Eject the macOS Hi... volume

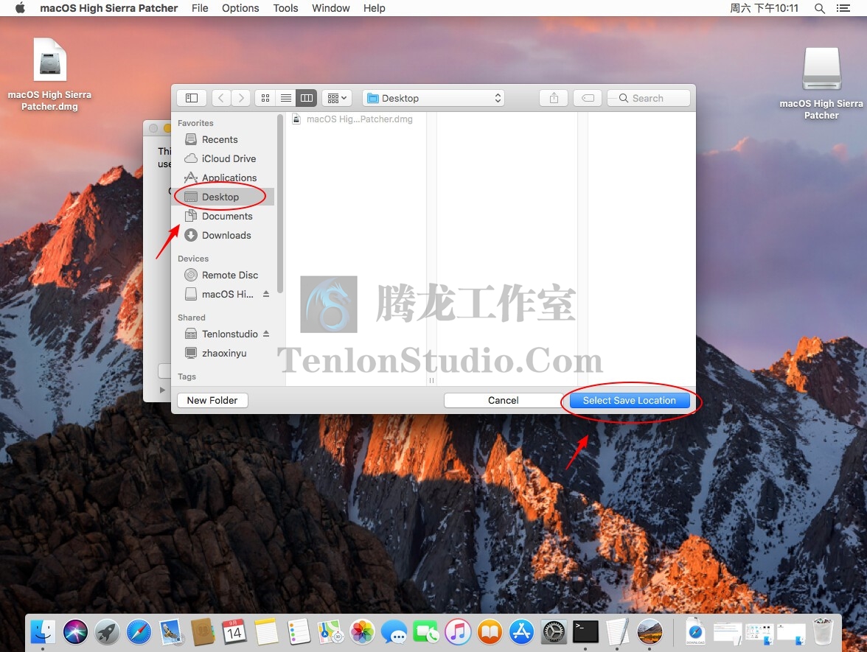pyautogui.click(x=266, y=294)
